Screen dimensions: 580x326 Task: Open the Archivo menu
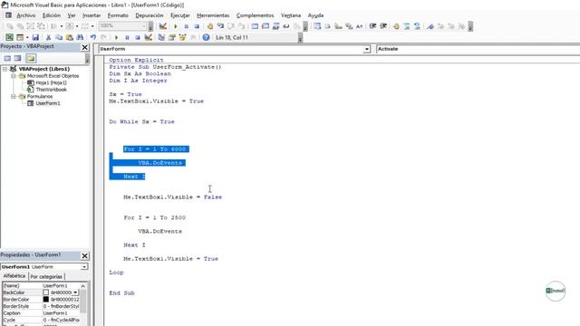tap(26, 15)
